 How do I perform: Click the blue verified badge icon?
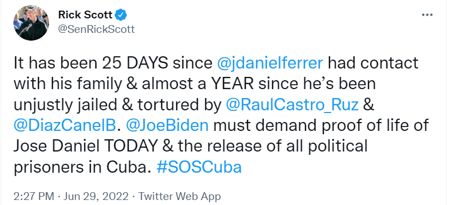click(x=121, y=14)
